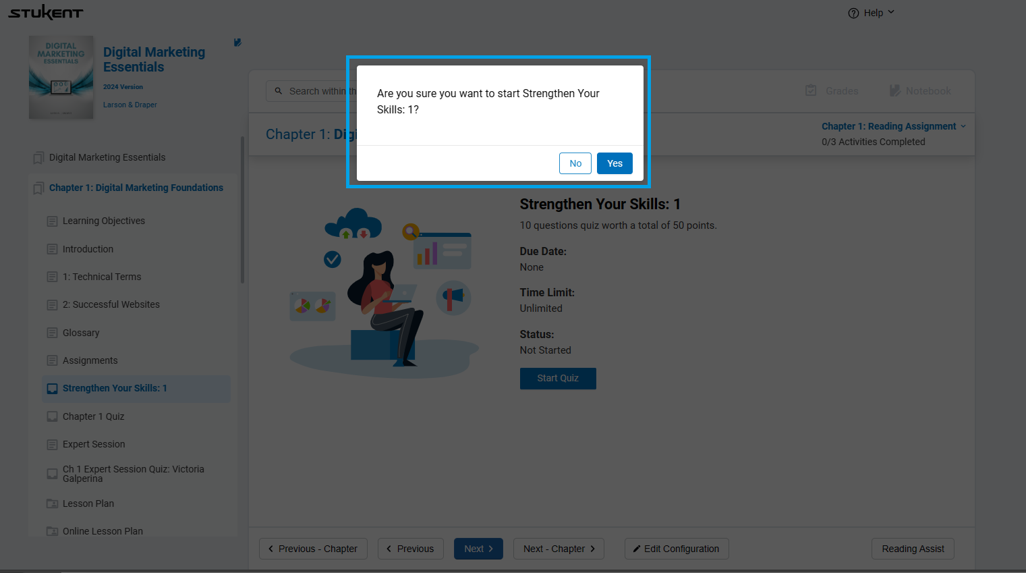
Task: Click the search magnifier icon
Action: [279, 91]
